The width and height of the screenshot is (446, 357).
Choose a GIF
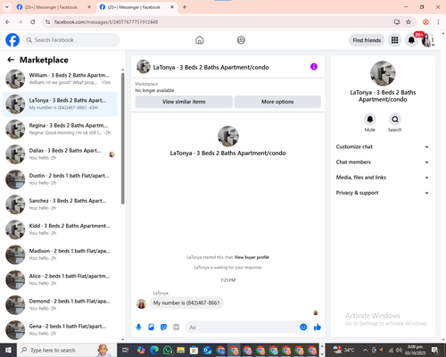pos(177,328)
